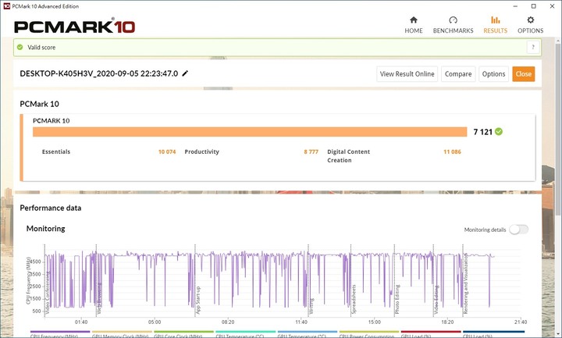Click the orange Close button
Viewport: 562px width, 338px height.
click(523, 74)
